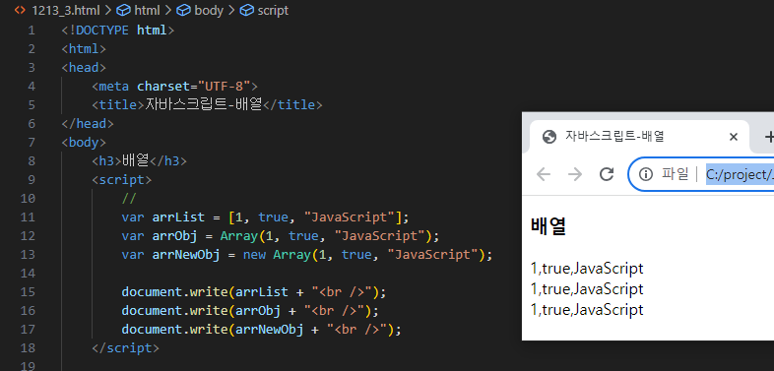
Task: Click the var arrList declaration line
Action: (x=266, y=217)
